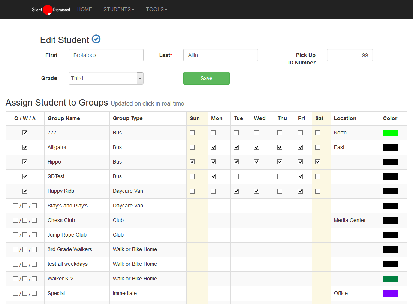The height and width of the screenshot is (304, 413).
Task: Enable Monday for the 777 bus
Action: click(214, 133)
